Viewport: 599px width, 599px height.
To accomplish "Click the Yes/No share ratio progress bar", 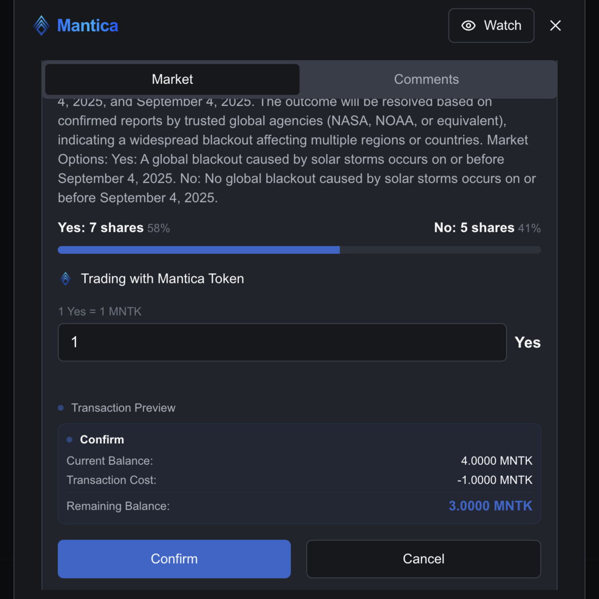I will point(299,250).
